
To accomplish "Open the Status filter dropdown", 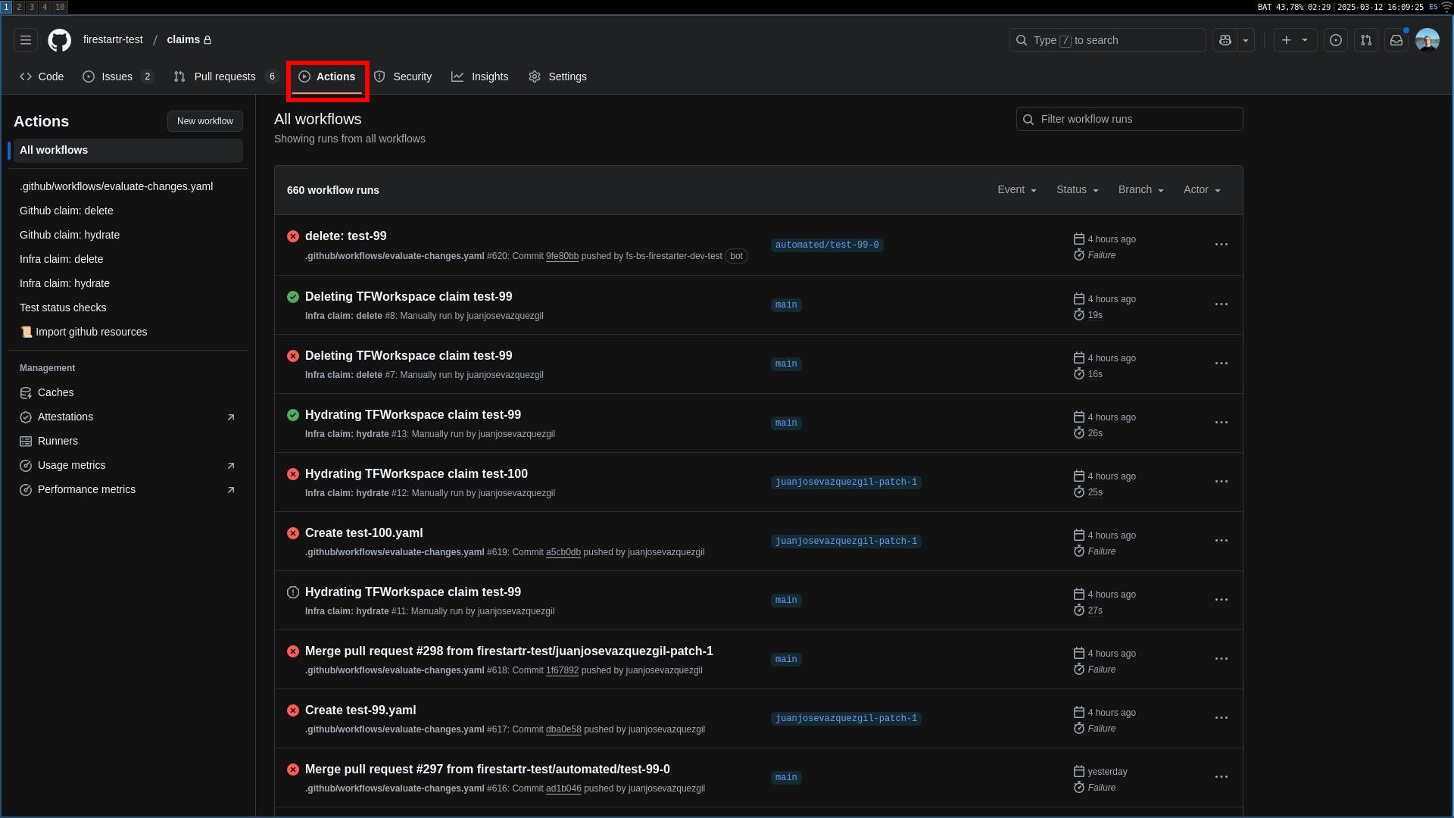I will tap(1077, 189).
